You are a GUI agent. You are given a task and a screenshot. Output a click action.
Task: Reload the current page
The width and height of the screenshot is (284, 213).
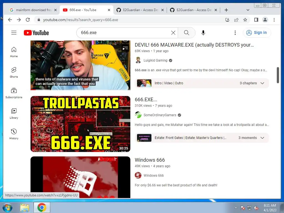pyautogui.click(x=28, y=20)
